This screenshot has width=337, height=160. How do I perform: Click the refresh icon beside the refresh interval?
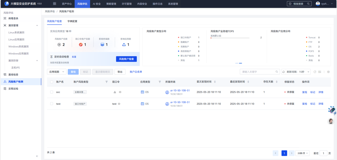[x=315, y=72]
